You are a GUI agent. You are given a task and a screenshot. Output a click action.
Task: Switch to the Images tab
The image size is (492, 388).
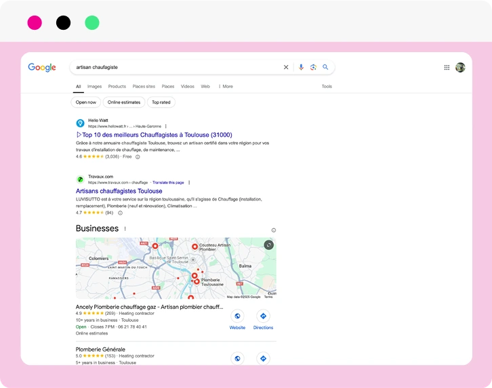pos(94,87)
